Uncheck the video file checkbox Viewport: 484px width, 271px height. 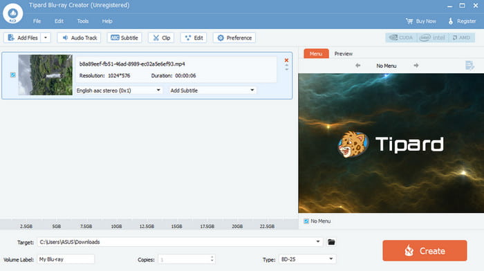12,75
